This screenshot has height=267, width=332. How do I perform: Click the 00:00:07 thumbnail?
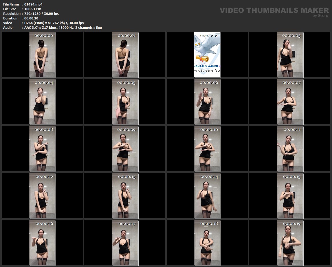pos(290,102)
